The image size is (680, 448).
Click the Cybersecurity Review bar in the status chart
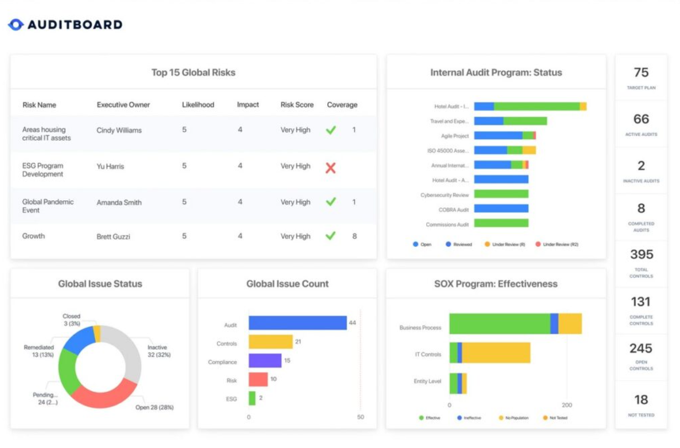[x=501, y=194]
